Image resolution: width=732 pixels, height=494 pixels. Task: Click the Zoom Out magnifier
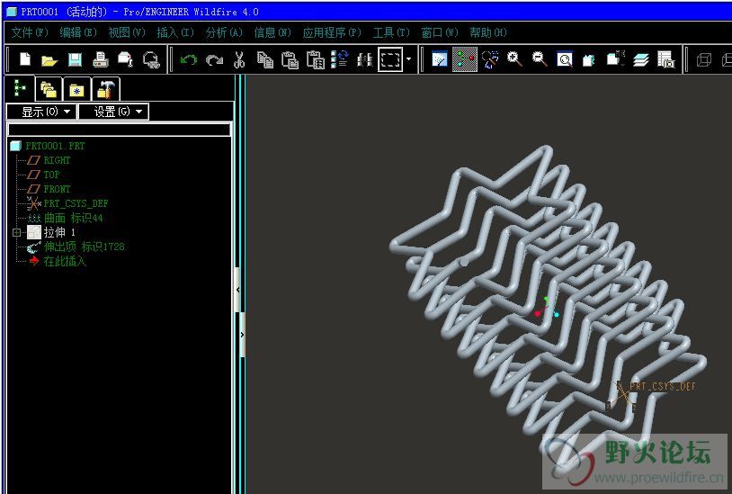click(x=540, y=59)
